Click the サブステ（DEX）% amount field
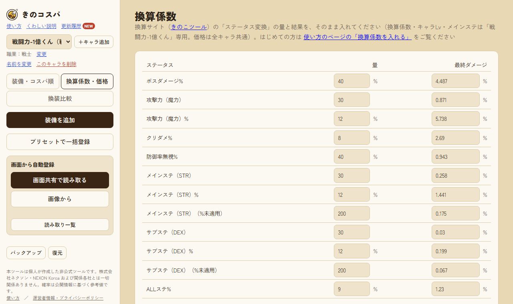The image size is (513, 304). click(x=352, y=251)
